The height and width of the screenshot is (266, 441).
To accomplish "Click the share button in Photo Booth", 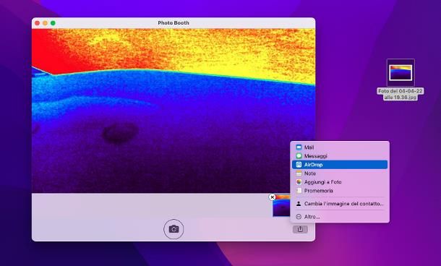I will (300, 229).
